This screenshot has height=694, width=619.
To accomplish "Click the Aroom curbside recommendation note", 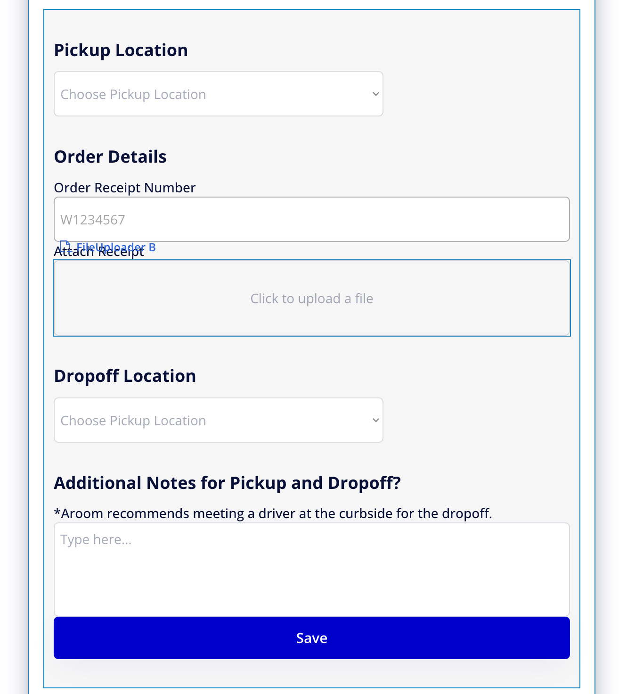I will (273, 513).
